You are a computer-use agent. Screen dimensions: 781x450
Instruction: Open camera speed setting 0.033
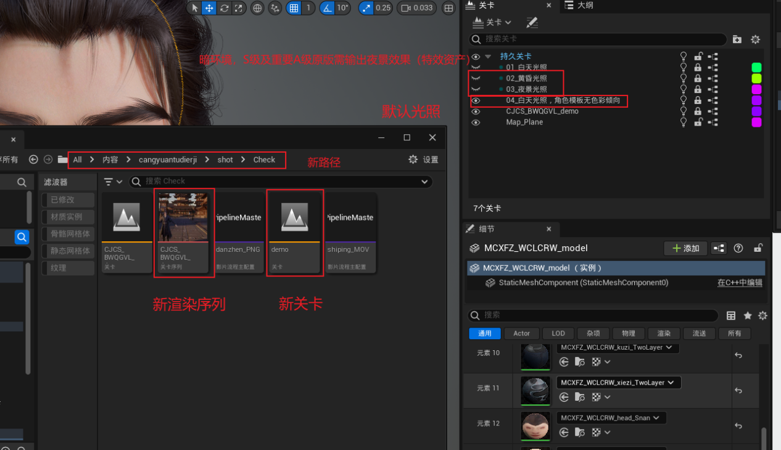[417, 8]
